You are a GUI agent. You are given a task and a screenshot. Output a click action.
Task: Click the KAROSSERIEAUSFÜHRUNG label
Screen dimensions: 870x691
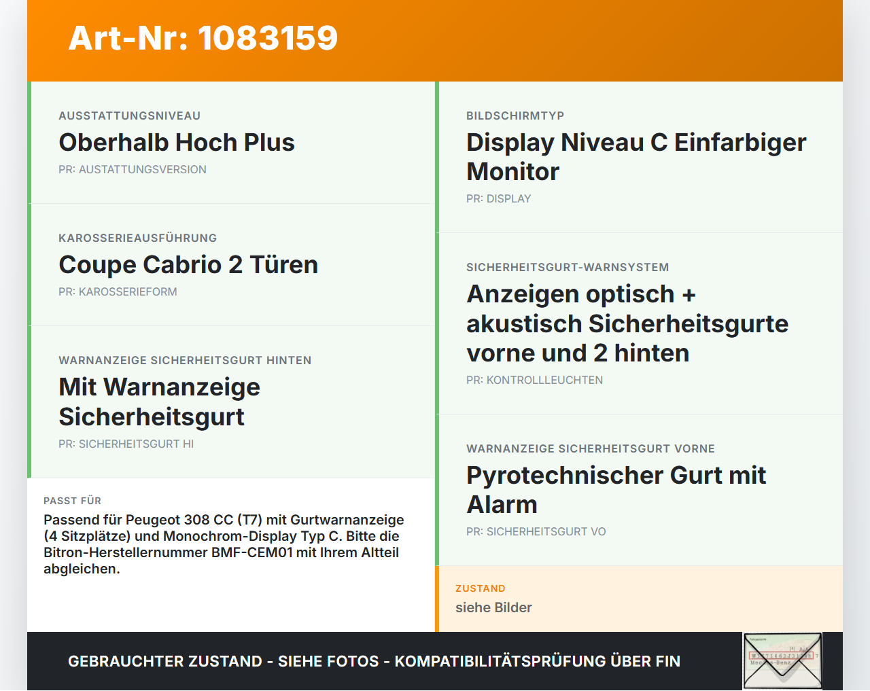[138, 238]
